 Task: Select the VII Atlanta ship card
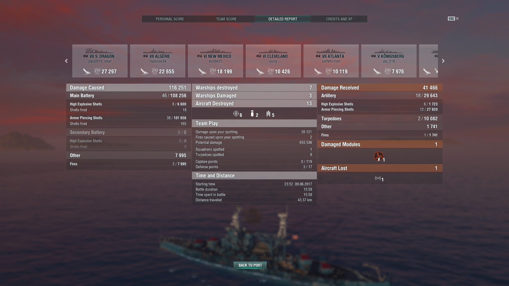331,61
